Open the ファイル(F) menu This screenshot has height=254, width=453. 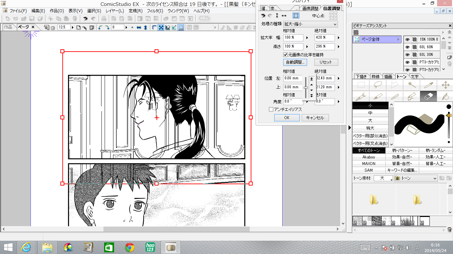pyautogui.click(x=18, y=11)
